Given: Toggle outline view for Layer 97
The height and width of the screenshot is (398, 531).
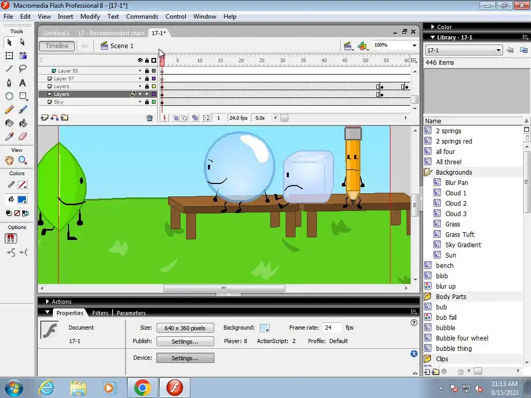Looking at the screenshot, I should pos(153,79).
